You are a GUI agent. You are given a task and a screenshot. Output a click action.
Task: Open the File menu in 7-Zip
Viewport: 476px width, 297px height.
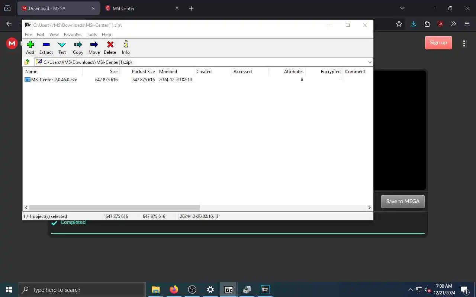pos(28,35)
